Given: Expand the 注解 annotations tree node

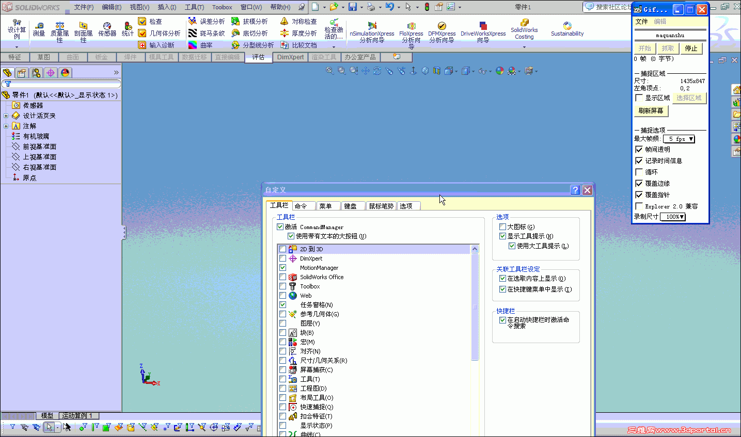Looking at the screenshot, I should pyautogui.click(x=6, y=126).
